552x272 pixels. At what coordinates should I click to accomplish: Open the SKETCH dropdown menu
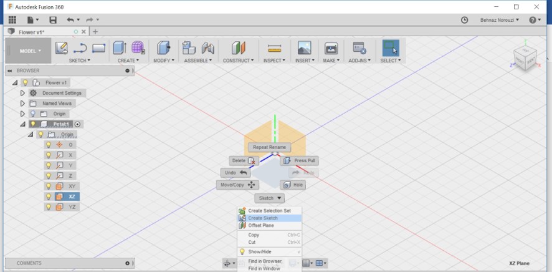pyautogui.click(x=80, y=61)
